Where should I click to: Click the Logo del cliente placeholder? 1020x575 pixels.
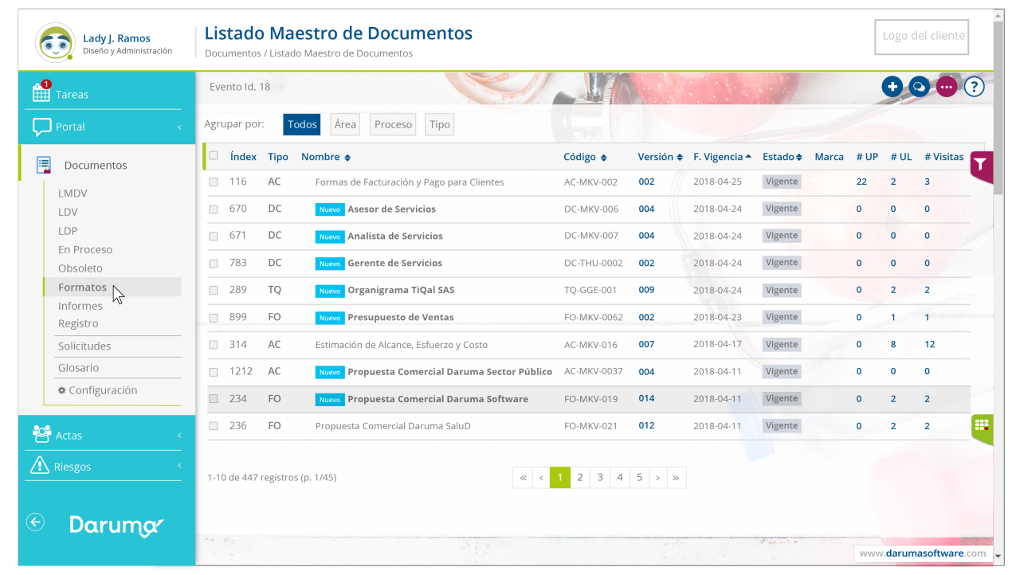[922, 37]
